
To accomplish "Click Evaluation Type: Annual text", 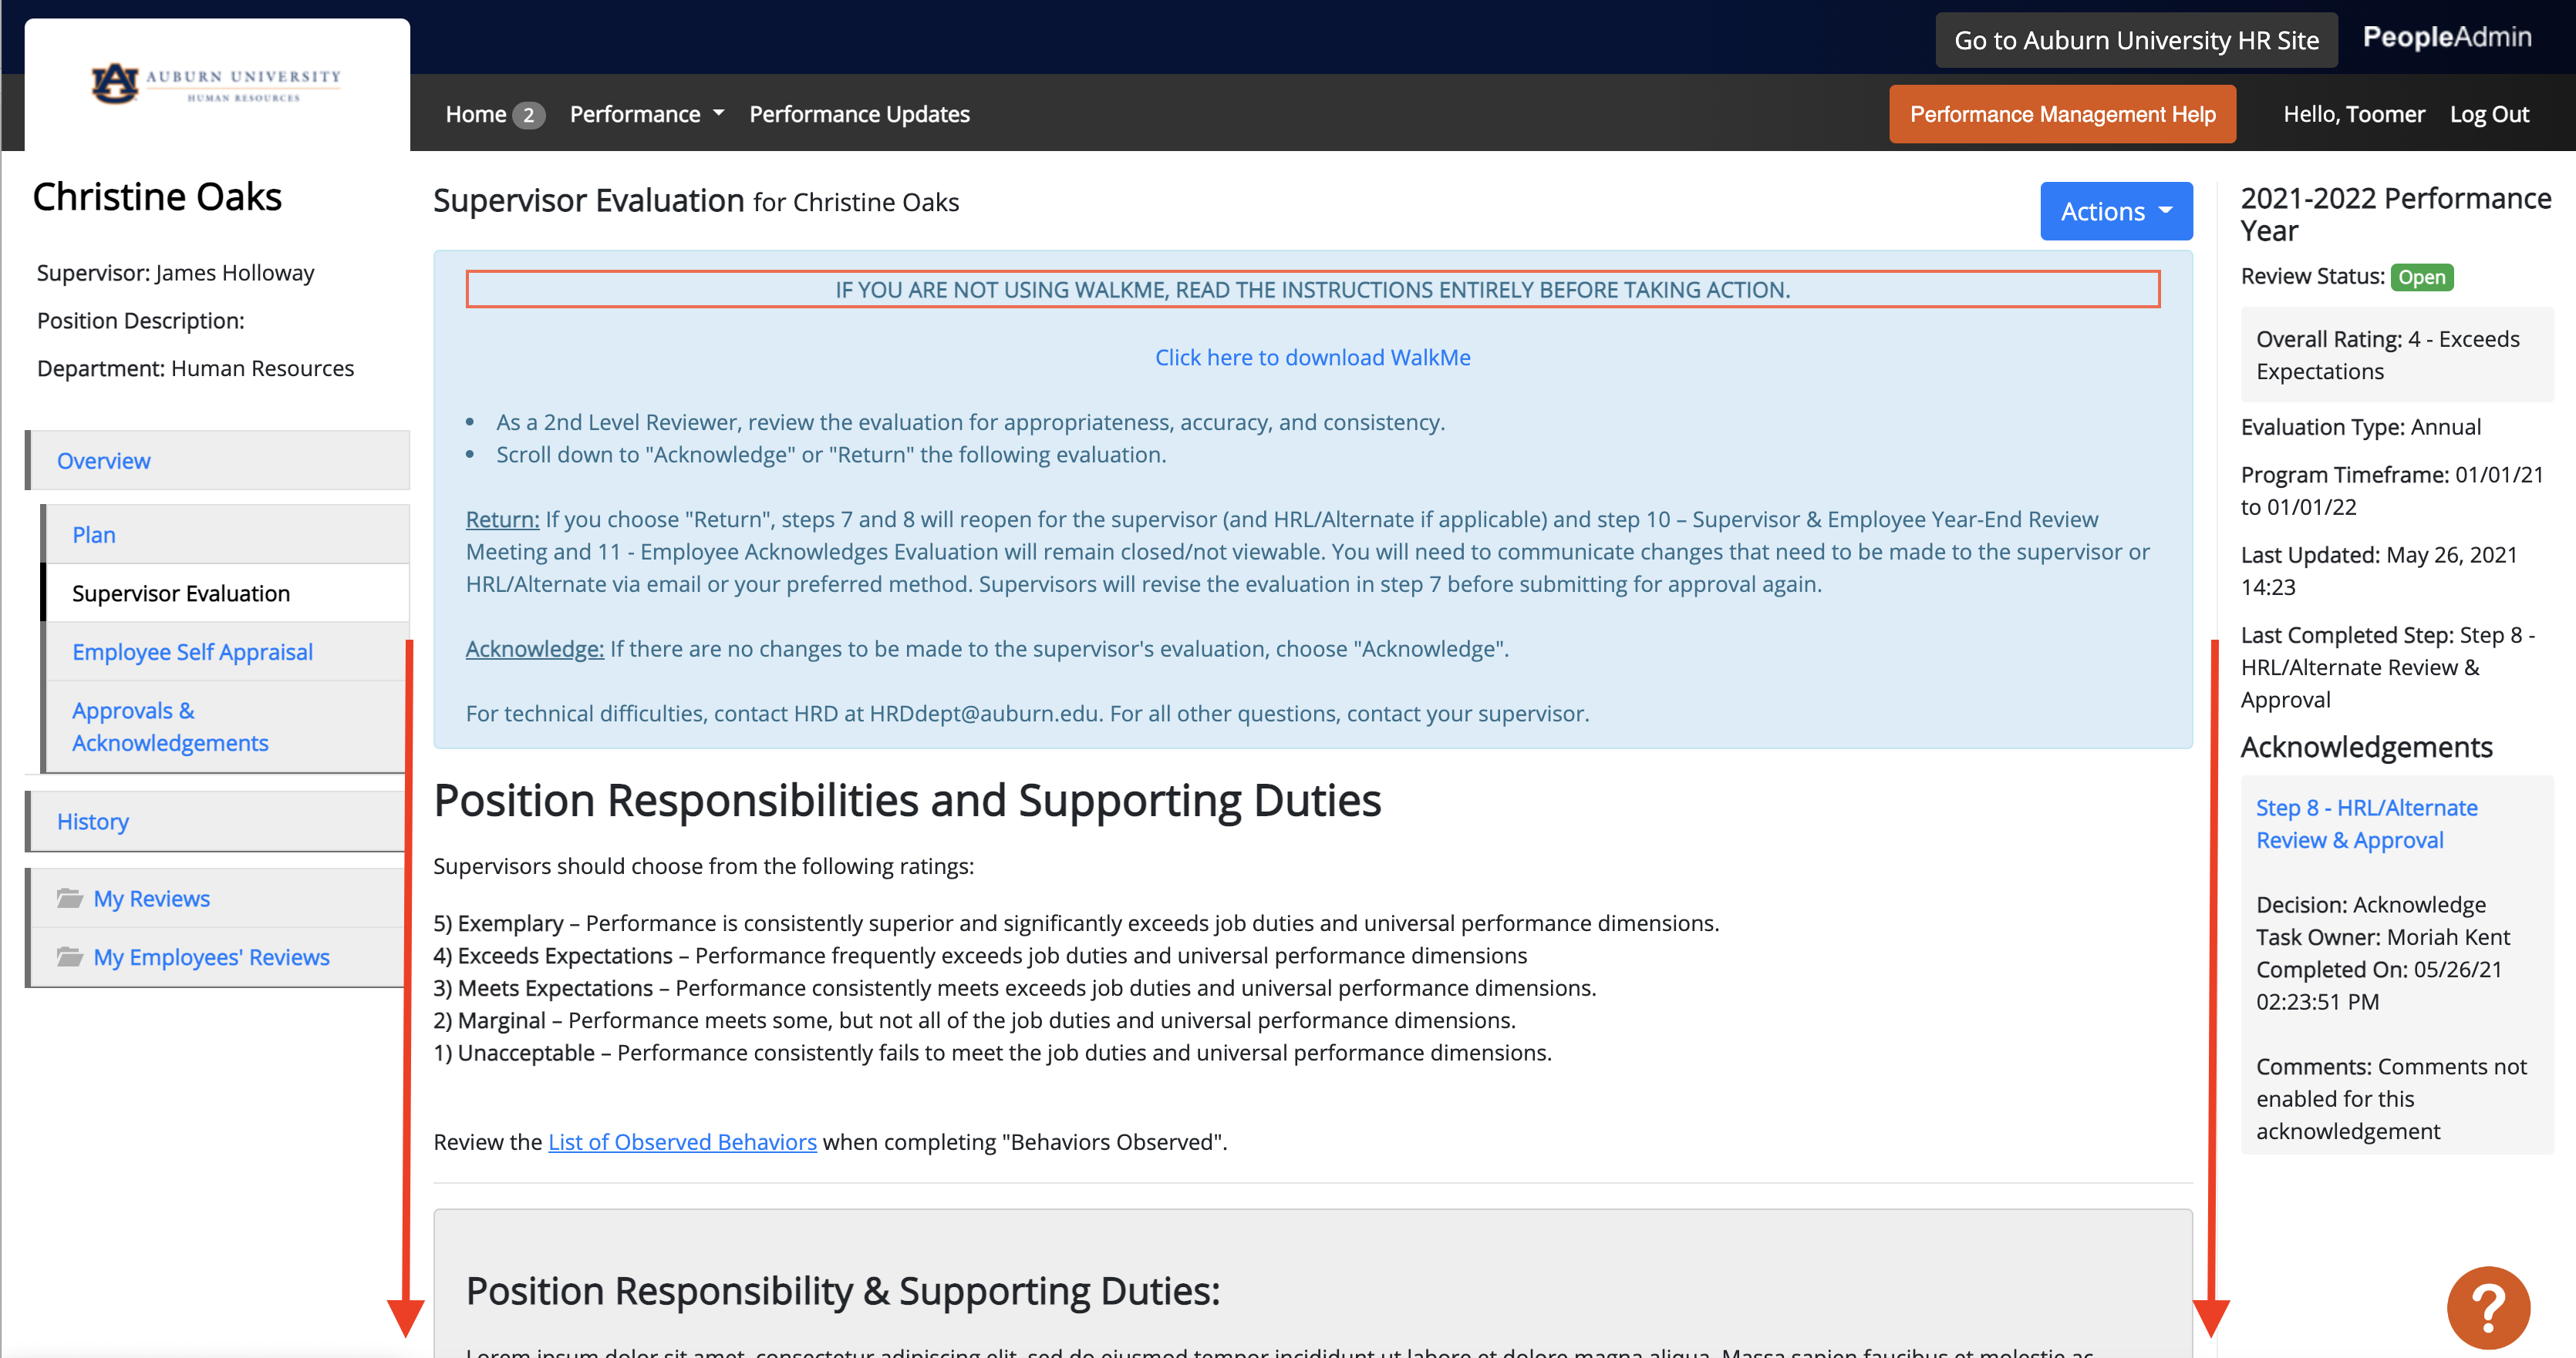I will [2360, 427].
